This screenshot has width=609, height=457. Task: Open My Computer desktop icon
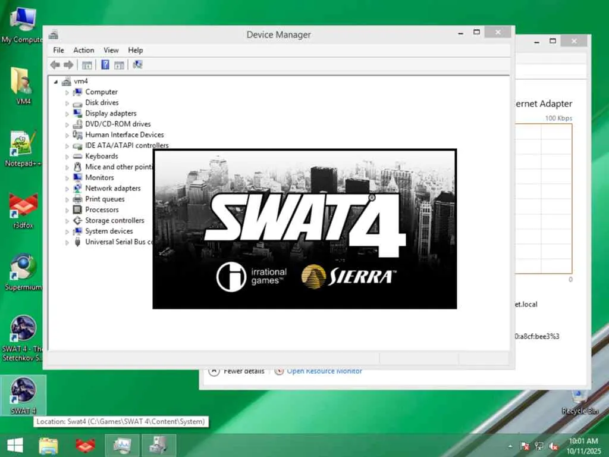click(23, 25)
